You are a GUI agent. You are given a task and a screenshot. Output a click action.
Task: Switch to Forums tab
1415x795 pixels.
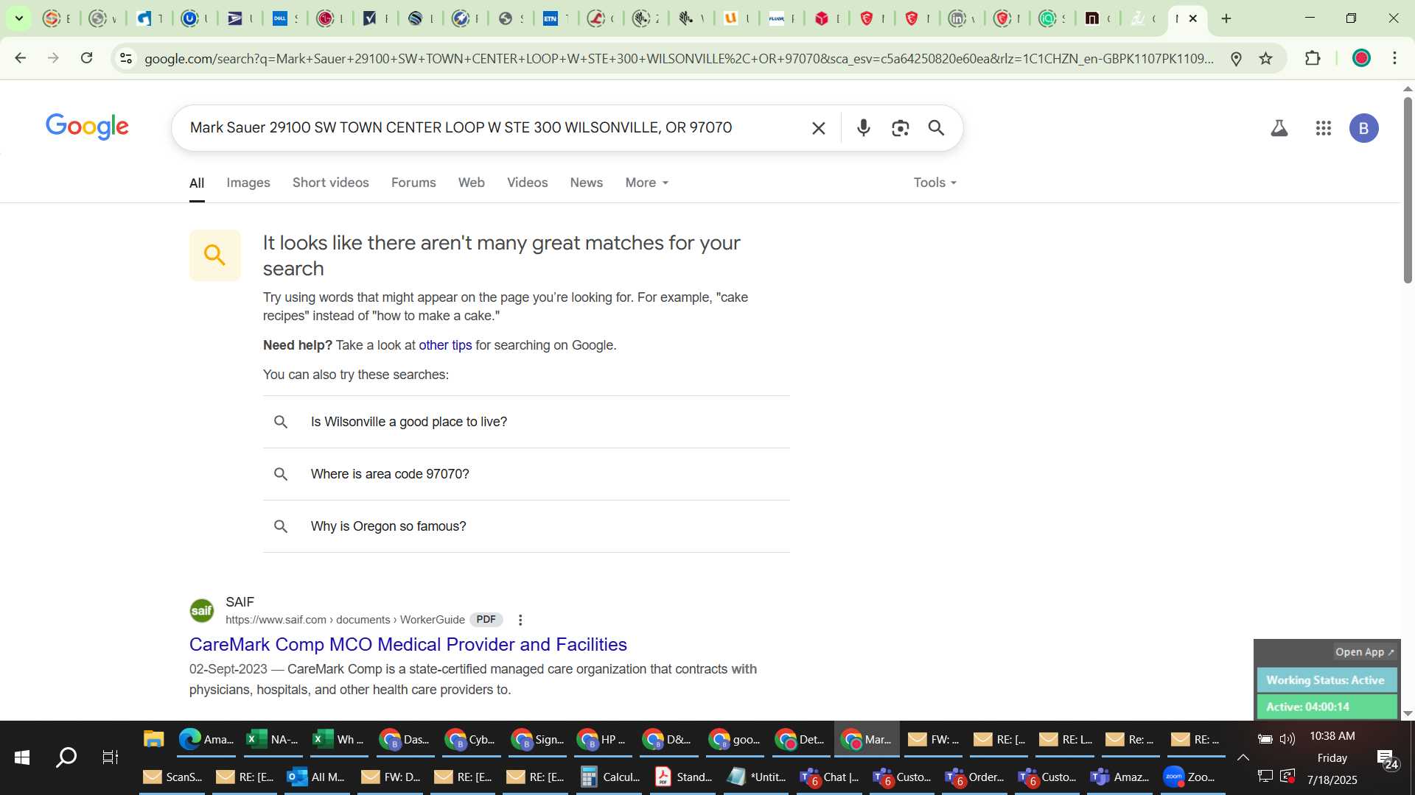point(413,183)
